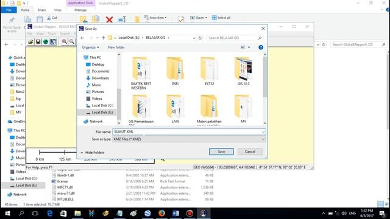Cancel the Save As dialog

pos(250,151)
